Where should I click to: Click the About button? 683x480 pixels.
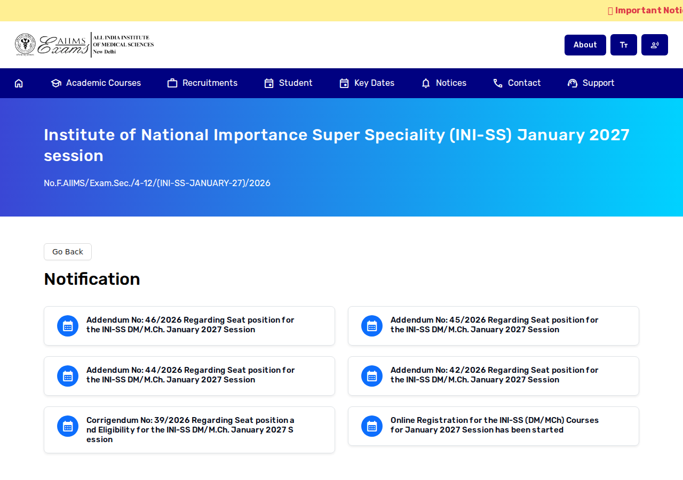tap(585, 45)
